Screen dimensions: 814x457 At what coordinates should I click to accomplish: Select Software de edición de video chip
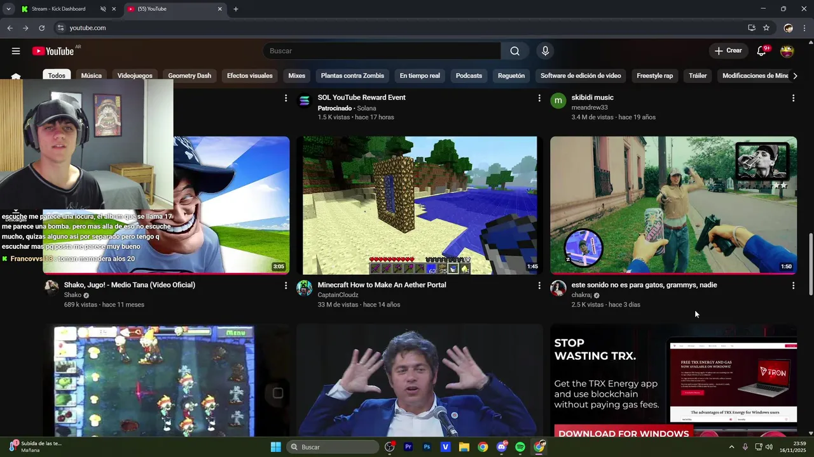(x=581, y=76)
